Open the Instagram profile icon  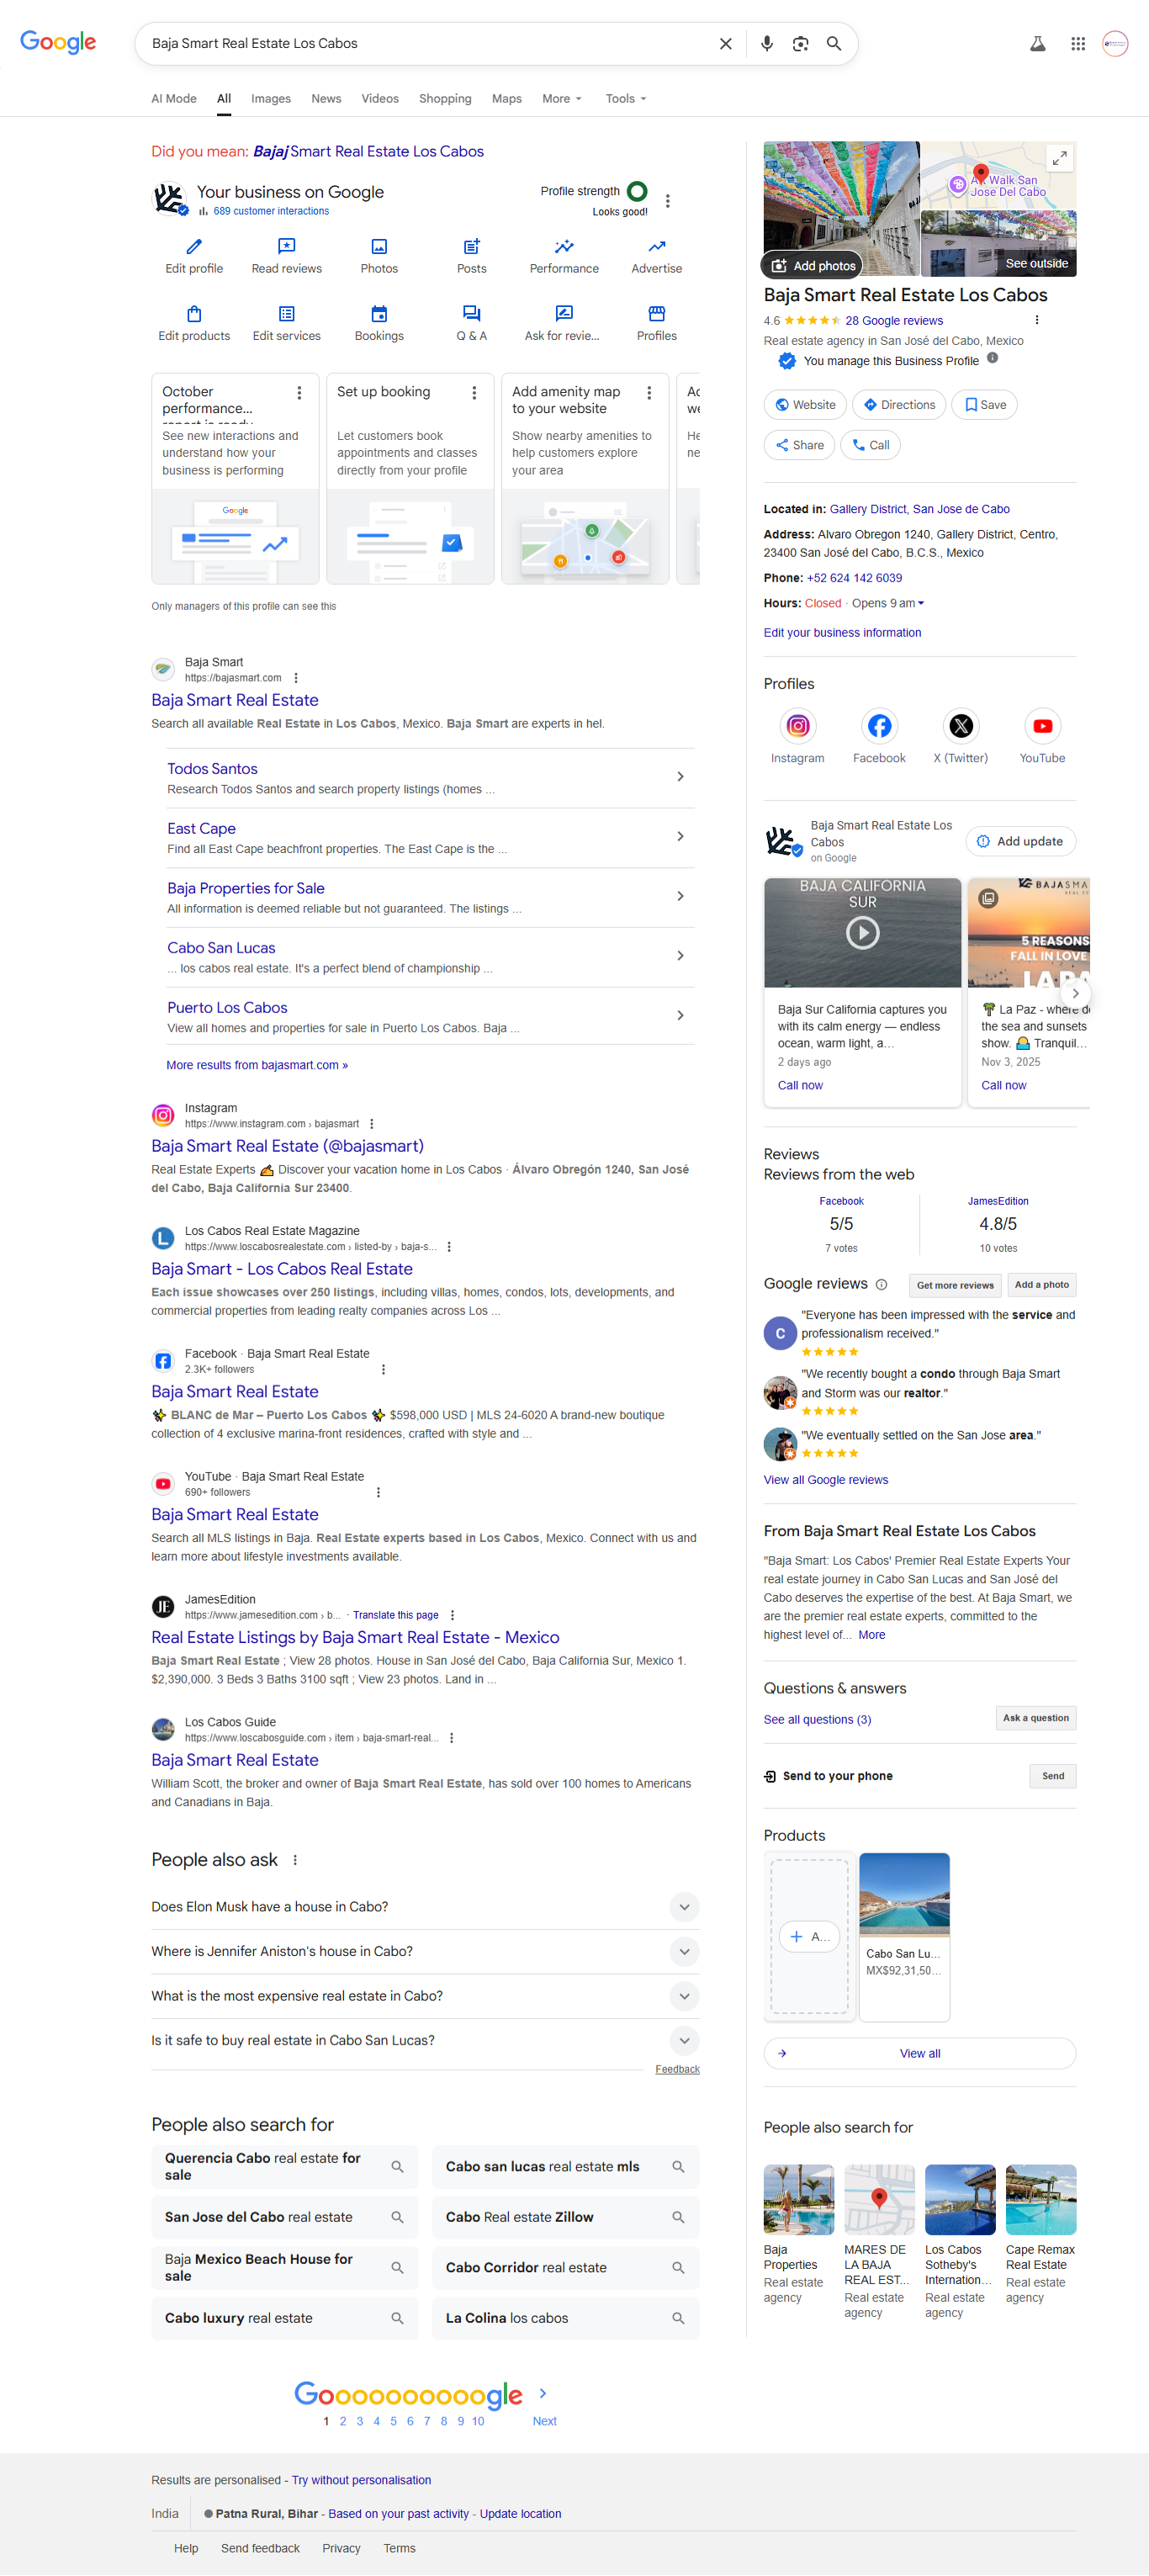pyautogui.click(x=797, y=726)
